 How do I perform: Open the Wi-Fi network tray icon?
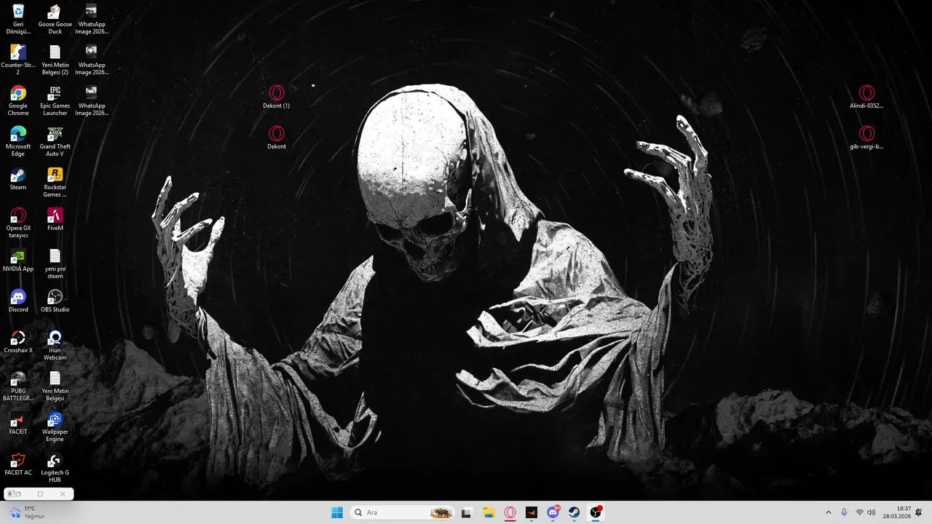click(x=859, y=512)
